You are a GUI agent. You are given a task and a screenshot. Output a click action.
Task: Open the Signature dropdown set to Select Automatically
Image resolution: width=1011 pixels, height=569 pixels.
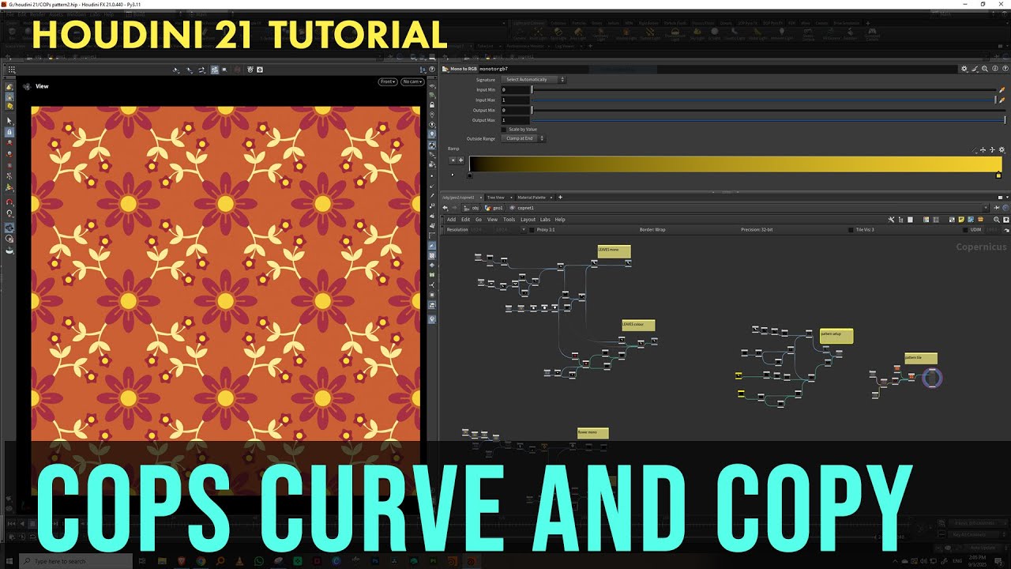(534, 80)
